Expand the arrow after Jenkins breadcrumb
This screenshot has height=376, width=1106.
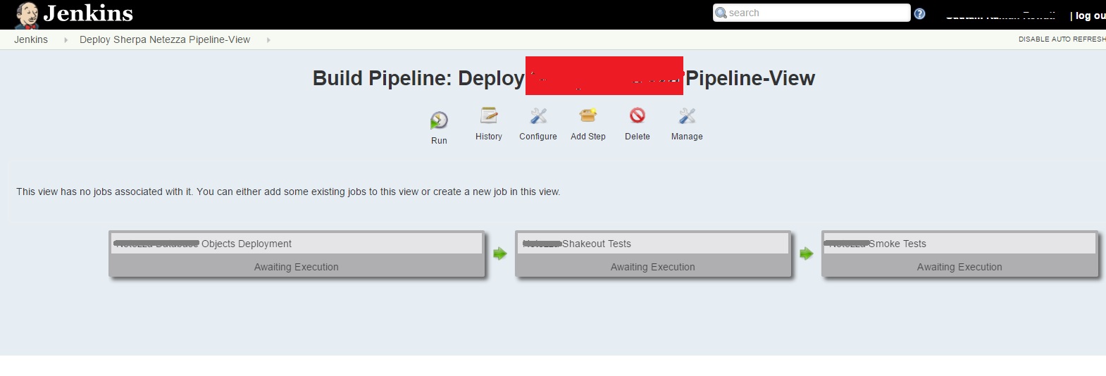coord(66,40)
